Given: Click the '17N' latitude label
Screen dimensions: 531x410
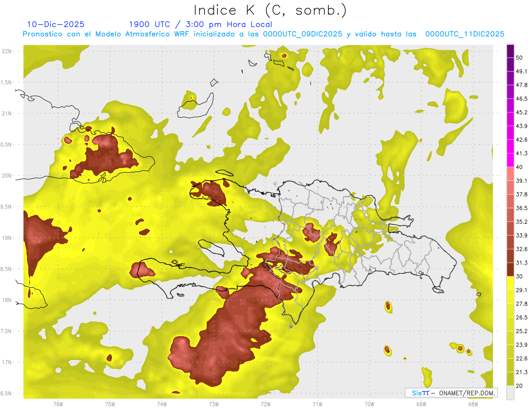Looking at the screenshot, I should coord(7,362).
